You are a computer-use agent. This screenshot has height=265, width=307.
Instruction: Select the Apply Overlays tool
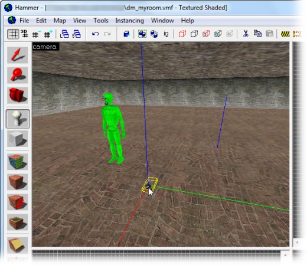(18, 223)
